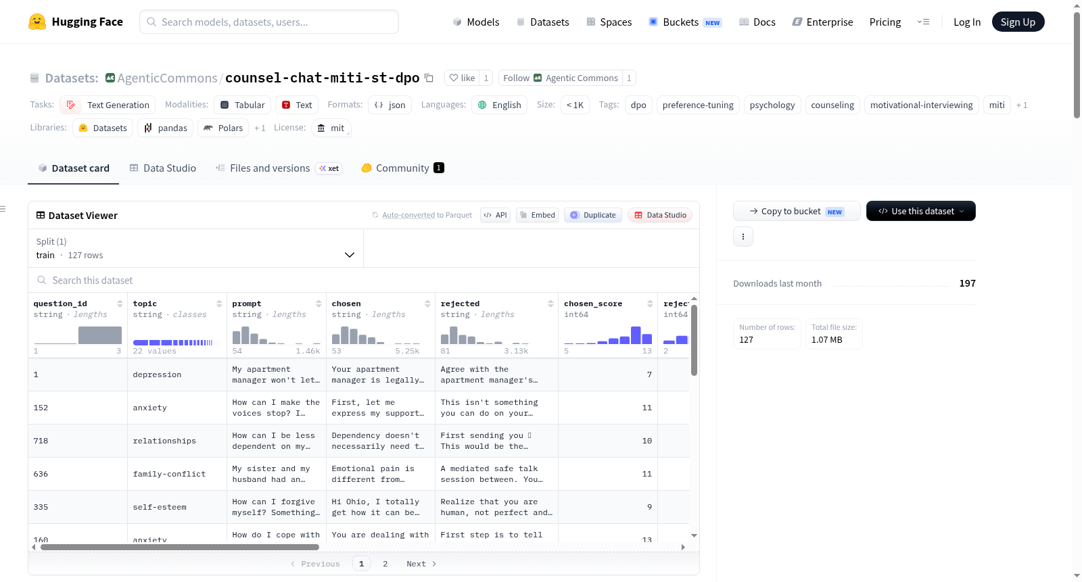Open the Community tab

click(x=402, y=168)
